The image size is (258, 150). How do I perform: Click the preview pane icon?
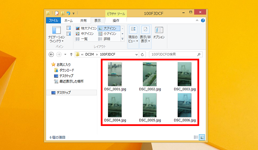pyautogui.click(x=68, y=28)
